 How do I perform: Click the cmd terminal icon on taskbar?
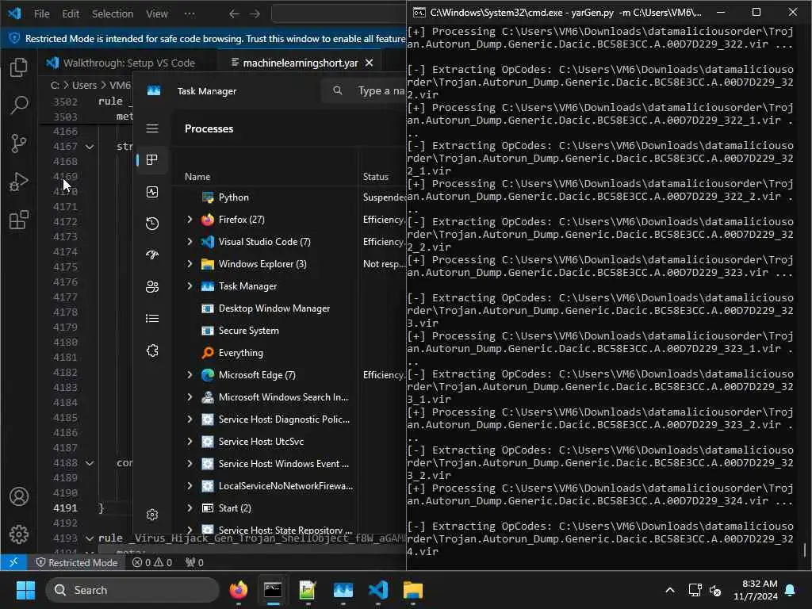(x=273, y=589)
